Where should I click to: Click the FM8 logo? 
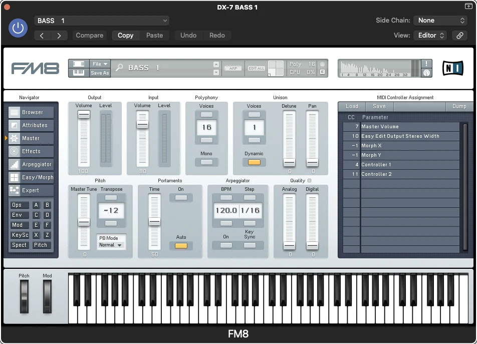(x=35, y=69)
